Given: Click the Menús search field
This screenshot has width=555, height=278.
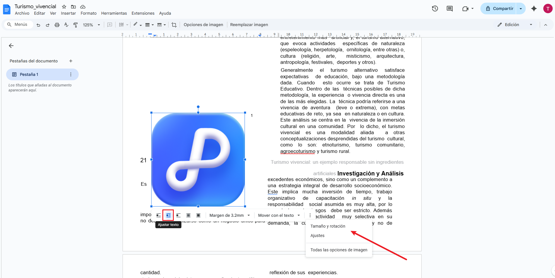Looking at the screenshot, I should pyautogui.click(x=20, y=25).
